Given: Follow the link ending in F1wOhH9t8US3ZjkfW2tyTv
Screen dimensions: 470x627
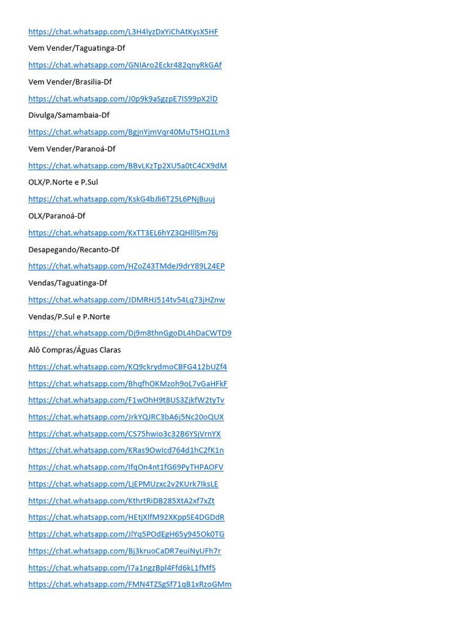Looking at the screenshot, I should click(x=126, y=400).
